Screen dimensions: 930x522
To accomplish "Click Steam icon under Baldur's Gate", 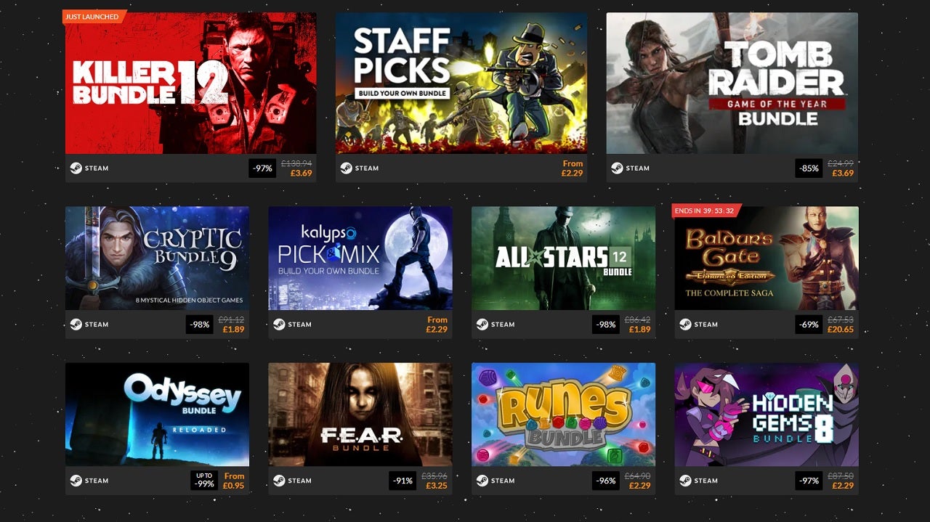I will pyautogui.click(x=685, y=325).
